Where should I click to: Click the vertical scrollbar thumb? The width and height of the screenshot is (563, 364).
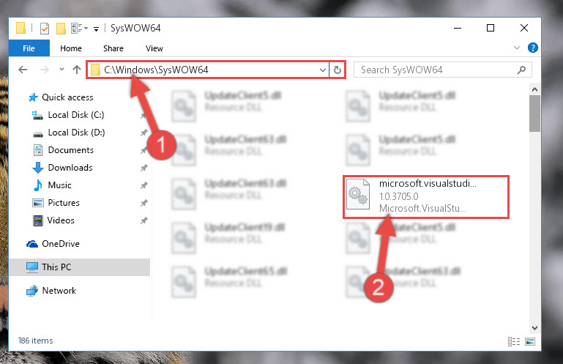tap(534, 114)
